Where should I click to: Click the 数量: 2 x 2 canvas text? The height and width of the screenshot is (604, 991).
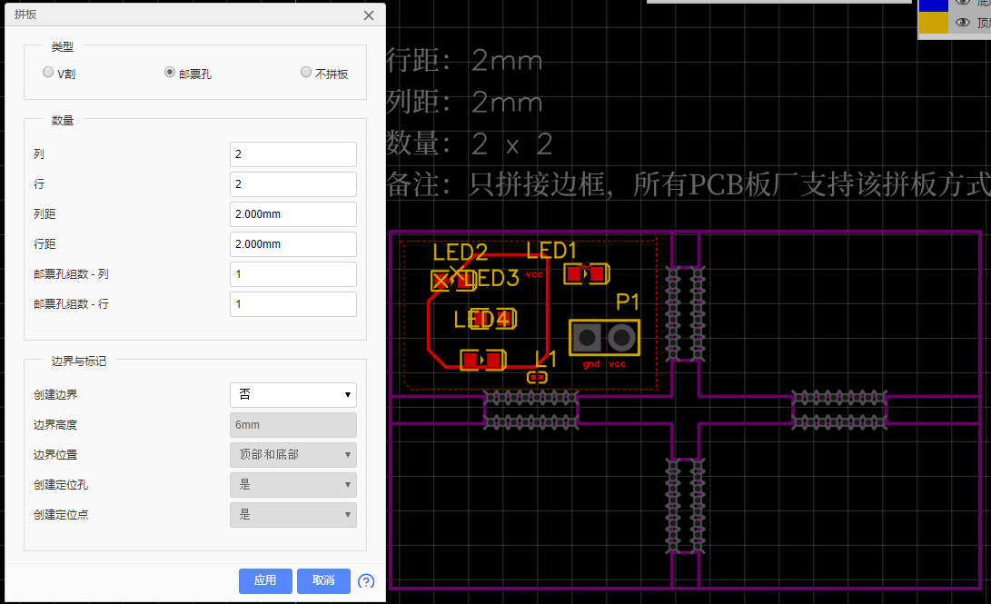(x=470, y=144)
